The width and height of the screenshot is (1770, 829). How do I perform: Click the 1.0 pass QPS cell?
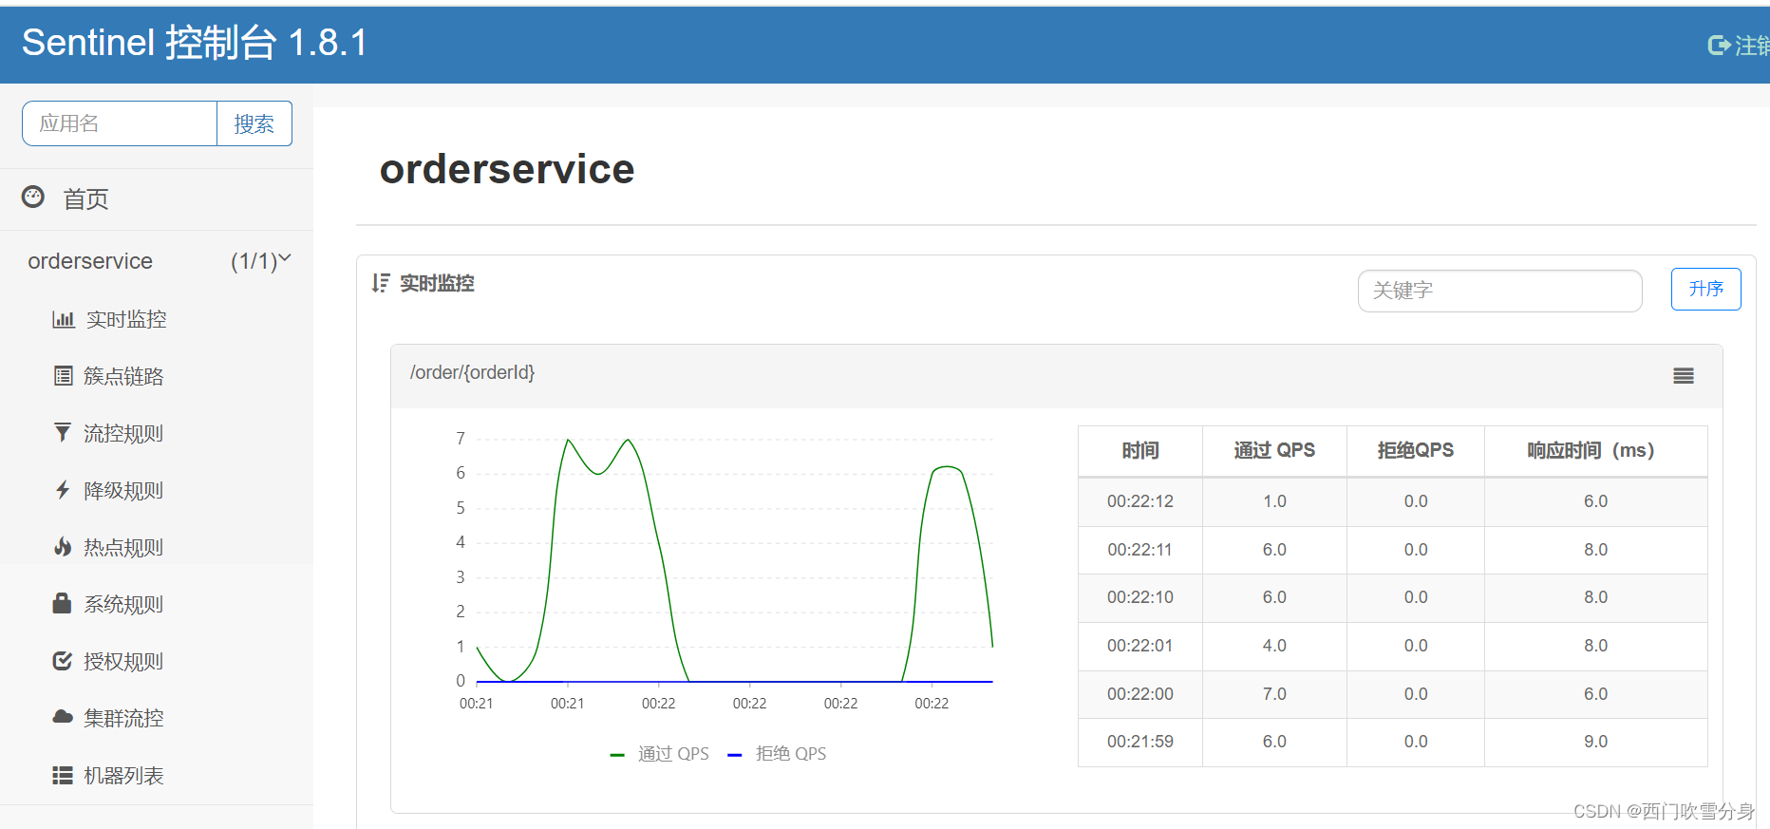point(1274,501)
